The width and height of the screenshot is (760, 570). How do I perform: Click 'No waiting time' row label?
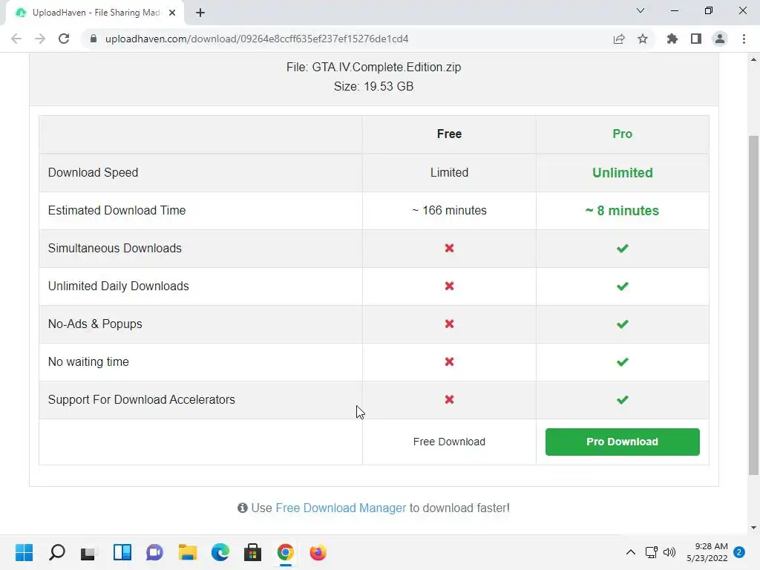tap(88, 361)
